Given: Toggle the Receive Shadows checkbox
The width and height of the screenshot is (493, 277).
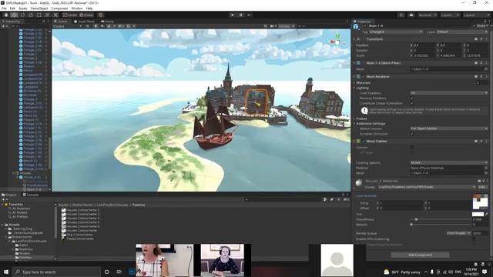Looking at the screenshot, I should pyautogui.click(x=412, y=98).
